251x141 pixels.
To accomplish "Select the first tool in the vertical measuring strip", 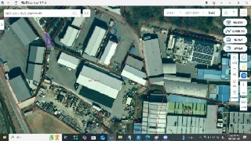I will [235, 60].
